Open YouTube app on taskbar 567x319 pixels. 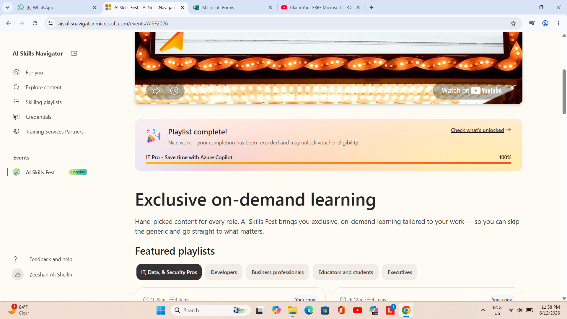pyautogui.click(x=357, y=310)
